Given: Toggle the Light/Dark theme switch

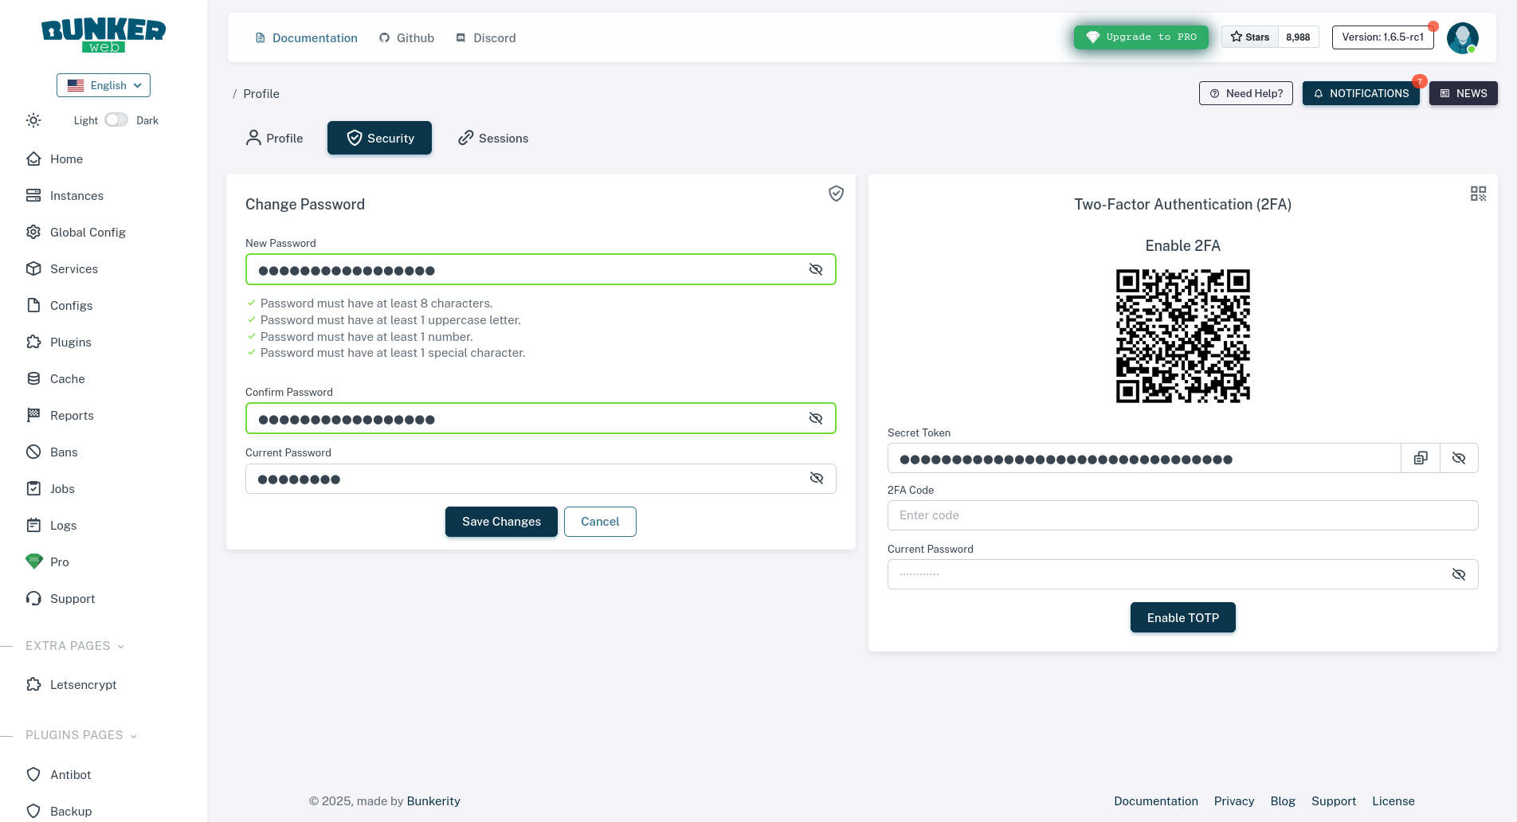Looking at the screenshot, I should tap(116, 119).
